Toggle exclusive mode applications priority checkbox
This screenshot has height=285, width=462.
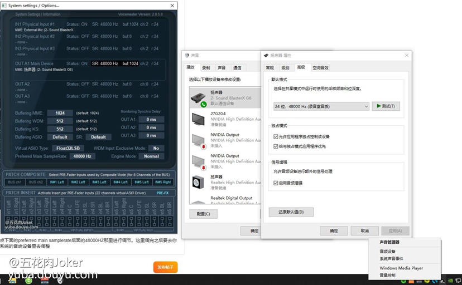(276, 146)
